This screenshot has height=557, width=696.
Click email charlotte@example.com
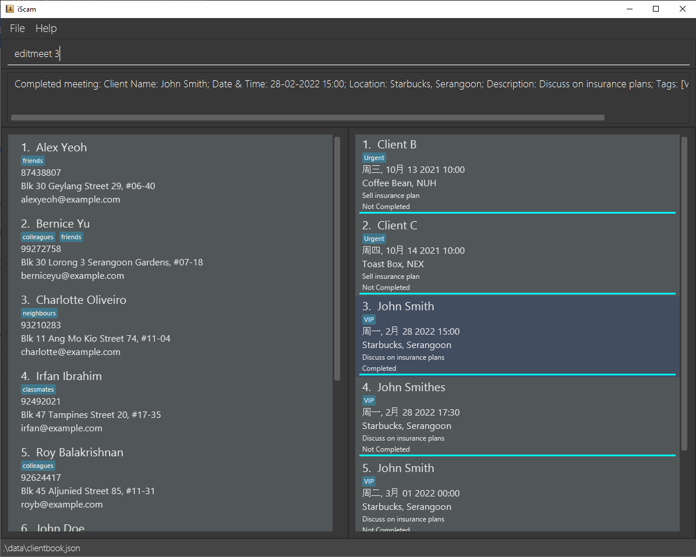(70, 352)
